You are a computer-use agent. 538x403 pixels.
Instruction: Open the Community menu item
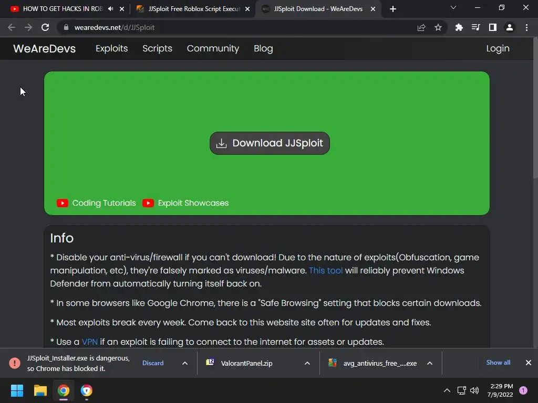(x=213, y=48)
